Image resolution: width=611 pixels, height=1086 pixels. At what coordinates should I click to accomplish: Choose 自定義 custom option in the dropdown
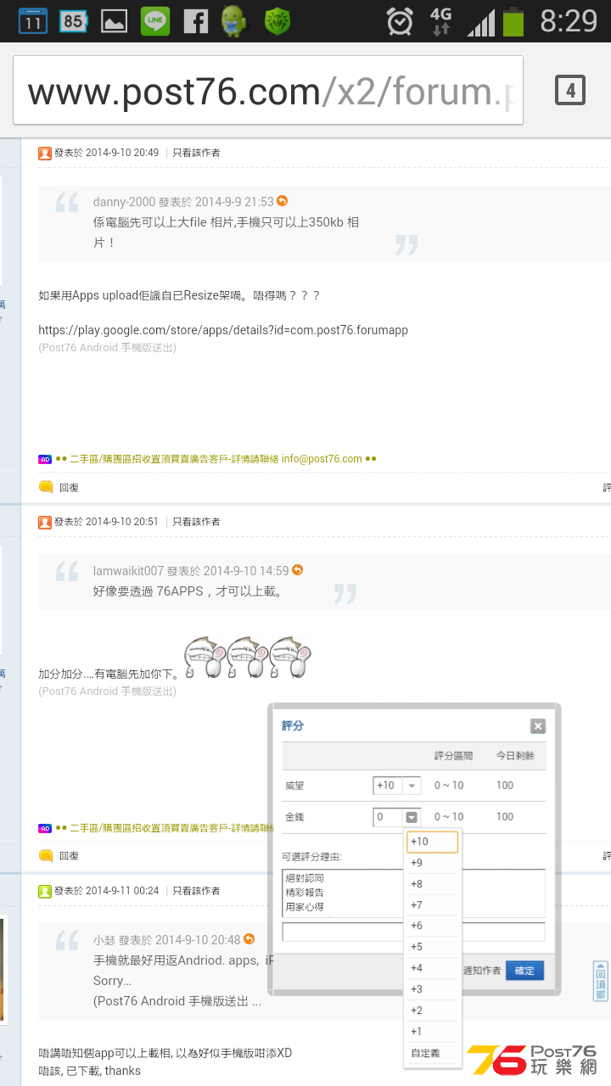tap(433, 1053)
